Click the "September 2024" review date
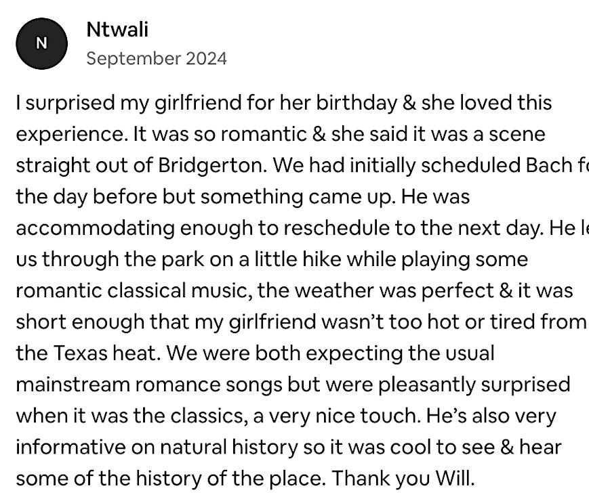This screenshot has height=501, width=589. pos(156,58)
